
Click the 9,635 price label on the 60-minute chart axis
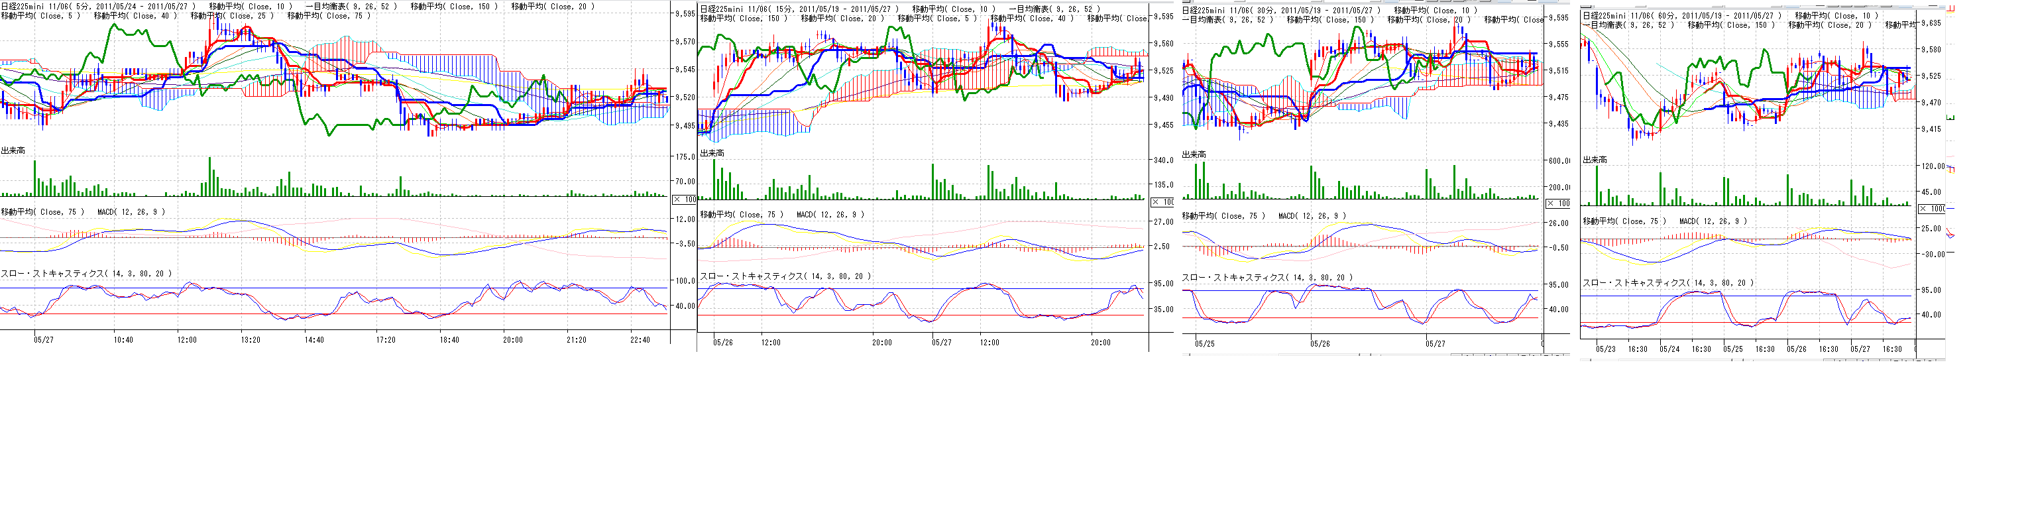click(x=1931, y=23)
